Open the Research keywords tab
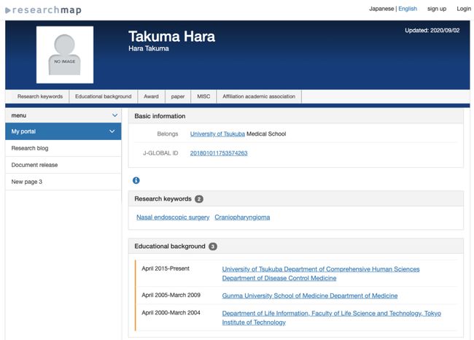The width and height of the screenshot is (474, 340). pyautogui.click(x=40, y=96)
